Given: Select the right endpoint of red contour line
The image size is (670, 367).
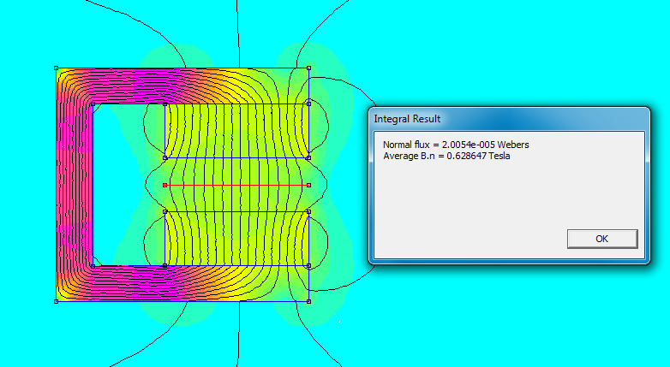Looking at the screenshot, I should [308, 185].
